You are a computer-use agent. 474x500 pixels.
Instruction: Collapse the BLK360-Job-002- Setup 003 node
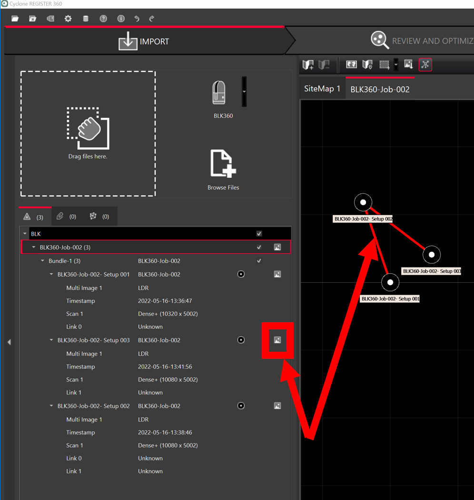(51, 340)
